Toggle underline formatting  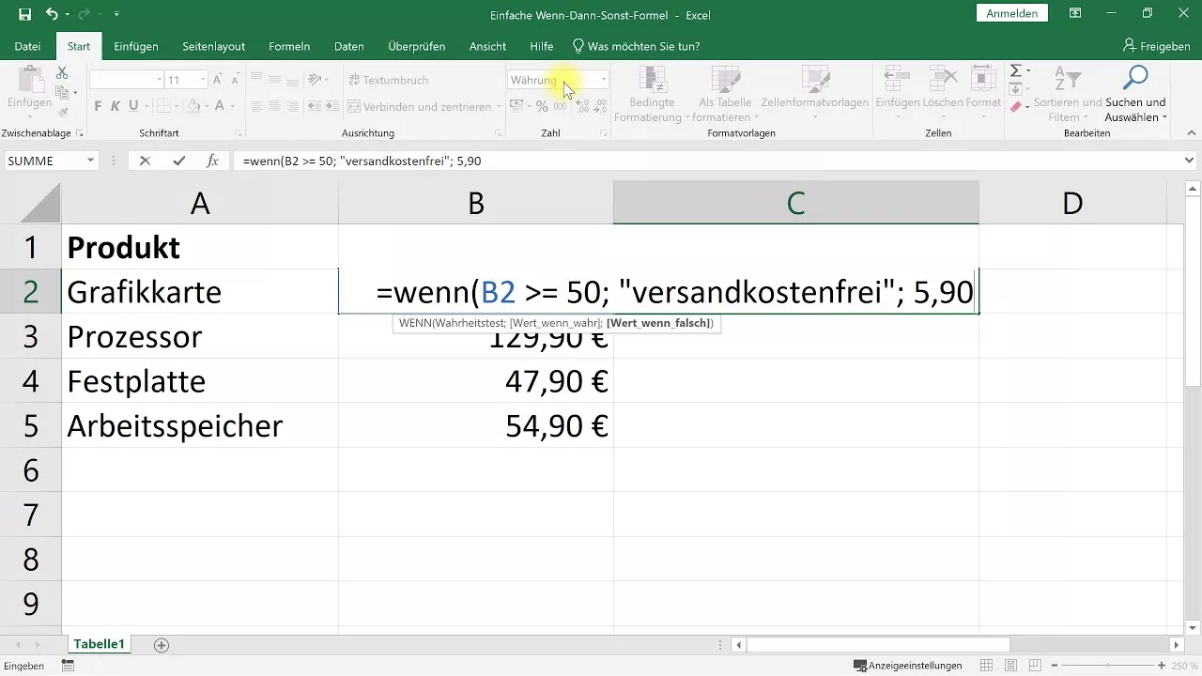pyautogui.click(x=131, y=106)
